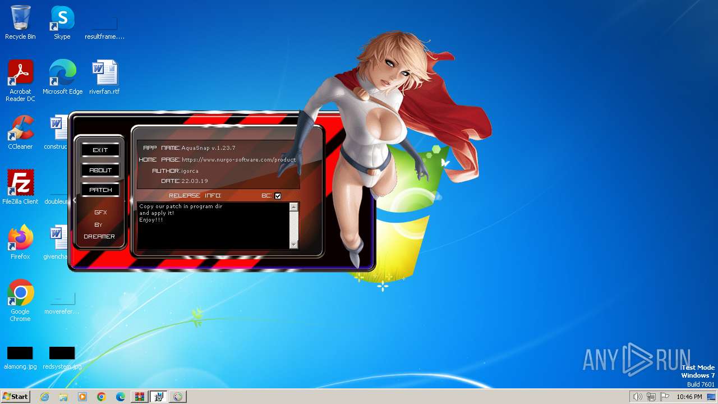718x404 pixels.
Task: Click the active patcher taskbar button
Action: click(159, 397)
